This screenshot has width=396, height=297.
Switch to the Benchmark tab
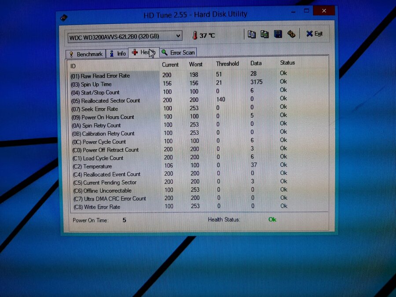point(86,54)
